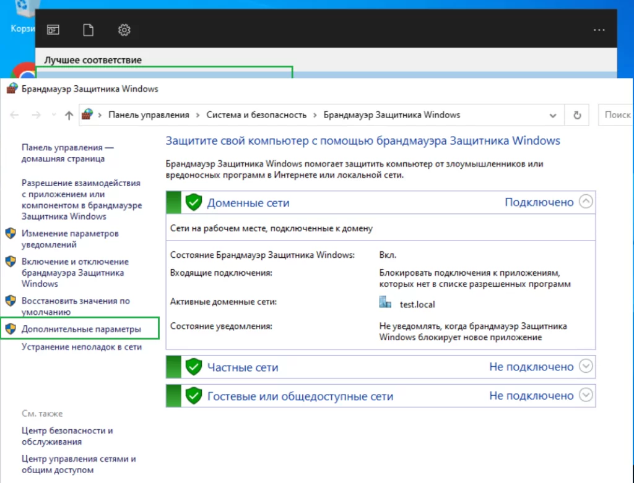Click the green shield next to Доменные сети
634x483 pixels.
(194, 202)
